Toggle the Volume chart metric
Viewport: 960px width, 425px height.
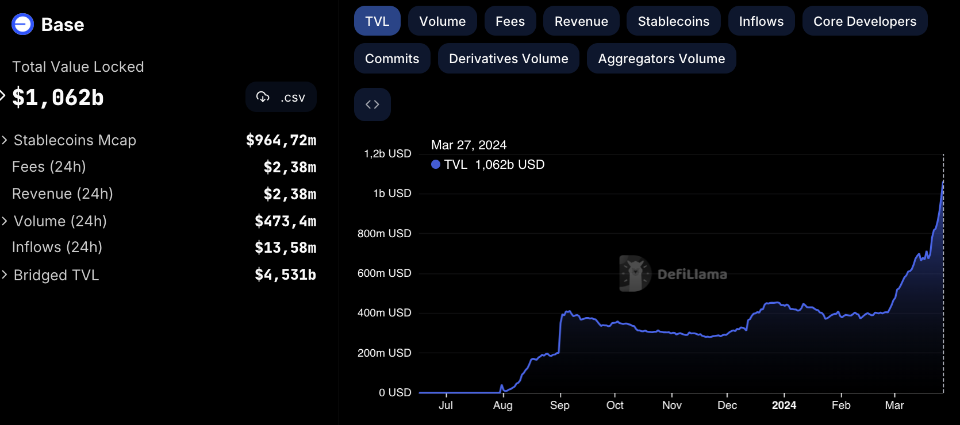coord(443,21)
